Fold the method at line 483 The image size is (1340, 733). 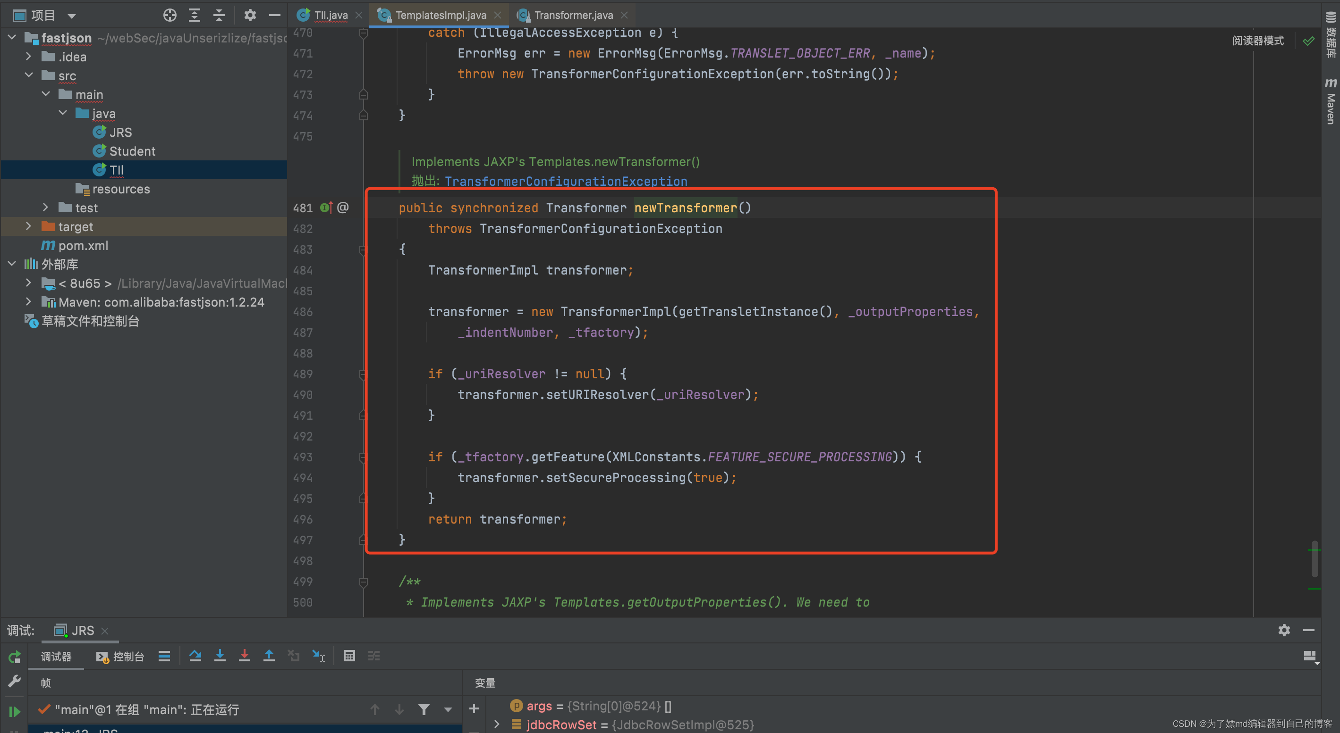click(363, 250)
